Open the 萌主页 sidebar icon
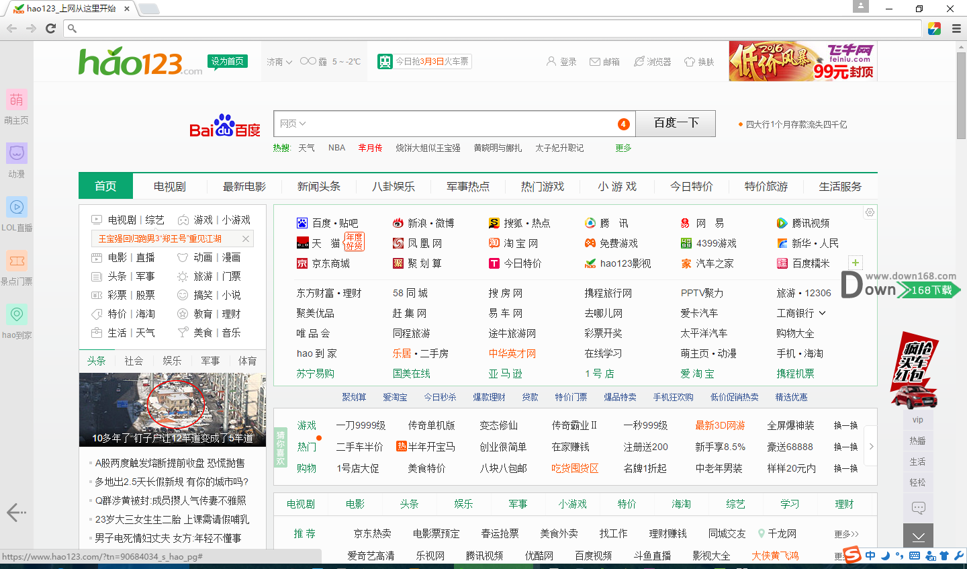The image size is (967, 569). click(x=17, y=100)
